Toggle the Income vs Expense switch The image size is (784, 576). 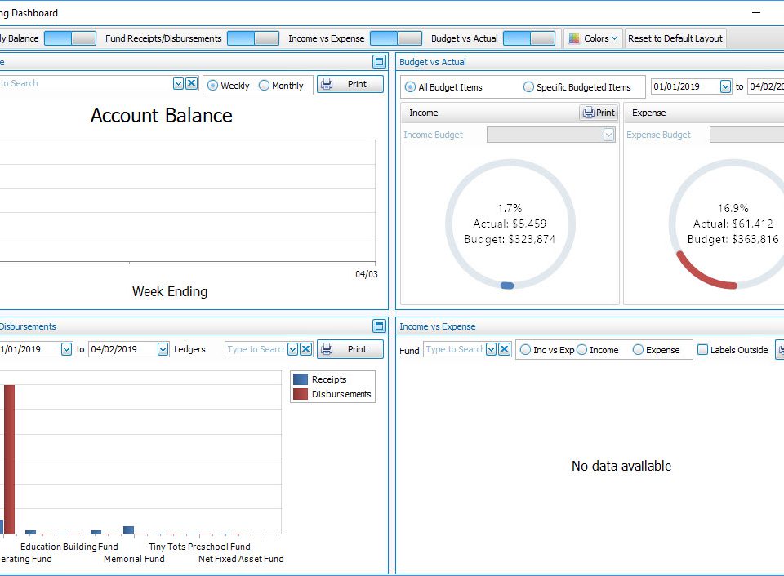pos(395,38)
